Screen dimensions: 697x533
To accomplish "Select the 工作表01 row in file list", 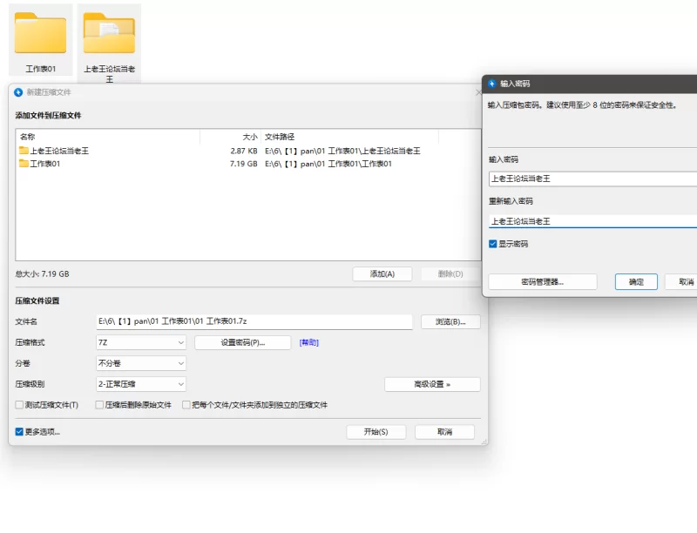I will coord(248,164).
